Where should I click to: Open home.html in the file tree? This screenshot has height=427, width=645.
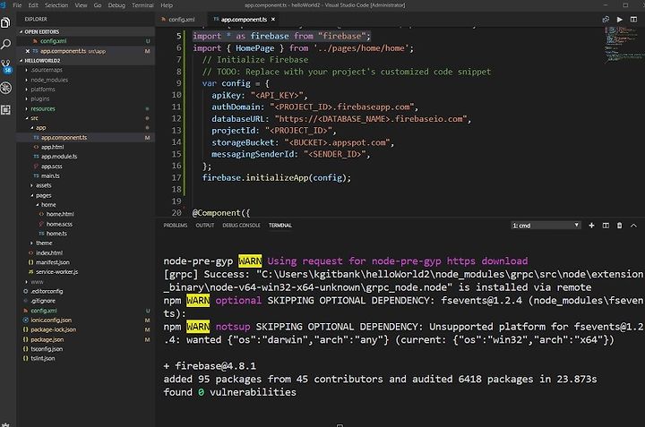point(86,214)
